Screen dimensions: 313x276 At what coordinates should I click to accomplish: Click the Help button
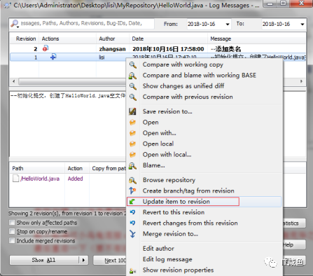[x=294, y=244]
